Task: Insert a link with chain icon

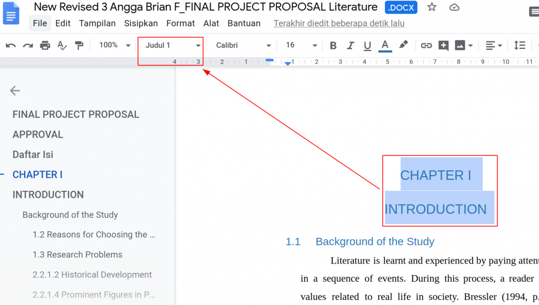Action: click(x=426, y=46)
